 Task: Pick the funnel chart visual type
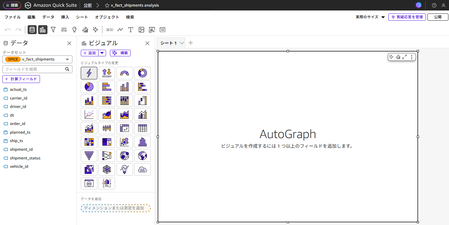tap(89, 156)
